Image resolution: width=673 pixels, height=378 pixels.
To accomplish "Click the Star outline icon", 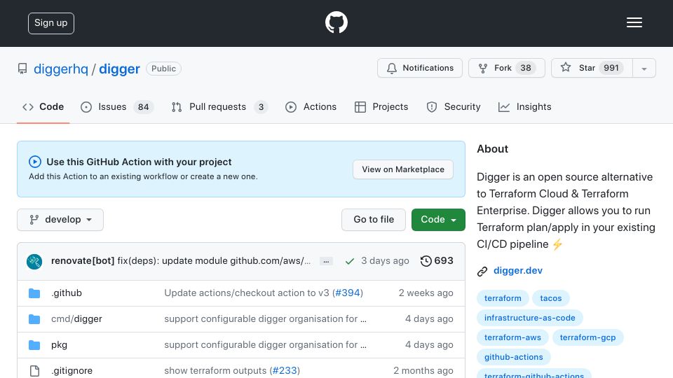I will coord(566,67).
